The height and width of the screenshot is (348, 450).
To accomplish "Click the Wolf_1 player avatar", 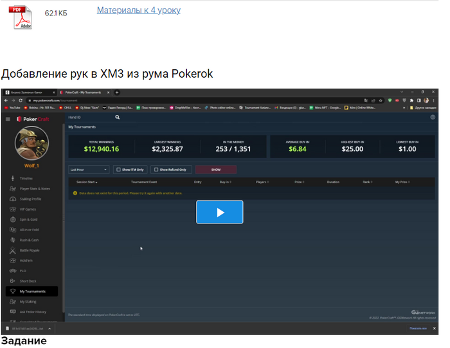I will (32, 143).
